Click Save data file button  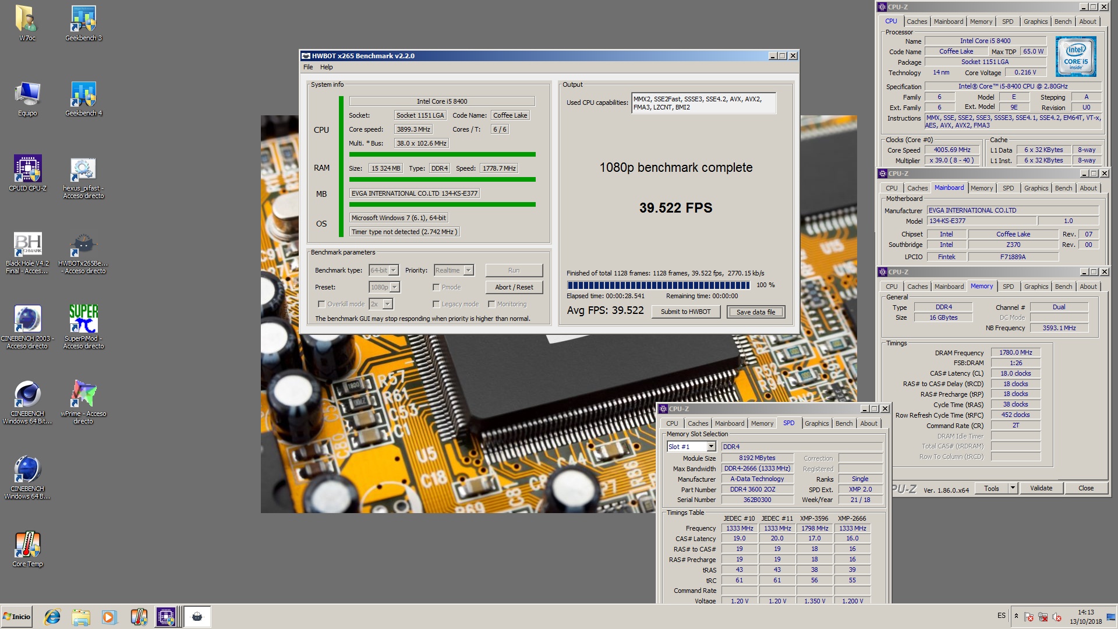tap(755, 312)
